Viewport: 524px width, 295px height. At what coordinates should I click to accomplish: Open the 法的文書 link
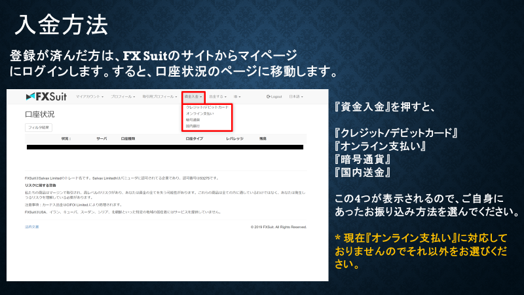(31, 227)
